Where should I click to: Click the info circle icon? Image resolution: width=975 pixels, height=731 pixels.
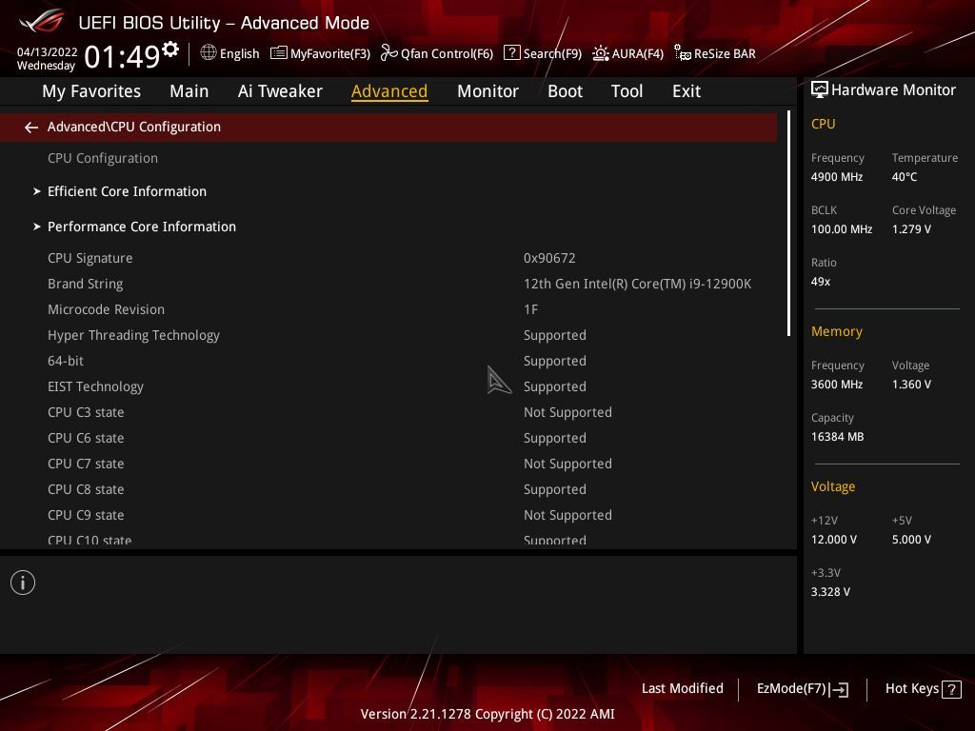pyautogui.click(x=23, y=583)
